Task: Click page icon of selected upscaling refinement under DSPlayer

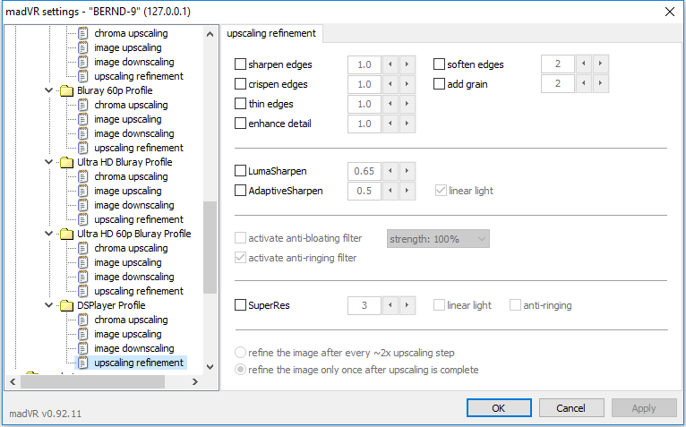Action: [82, 363]
